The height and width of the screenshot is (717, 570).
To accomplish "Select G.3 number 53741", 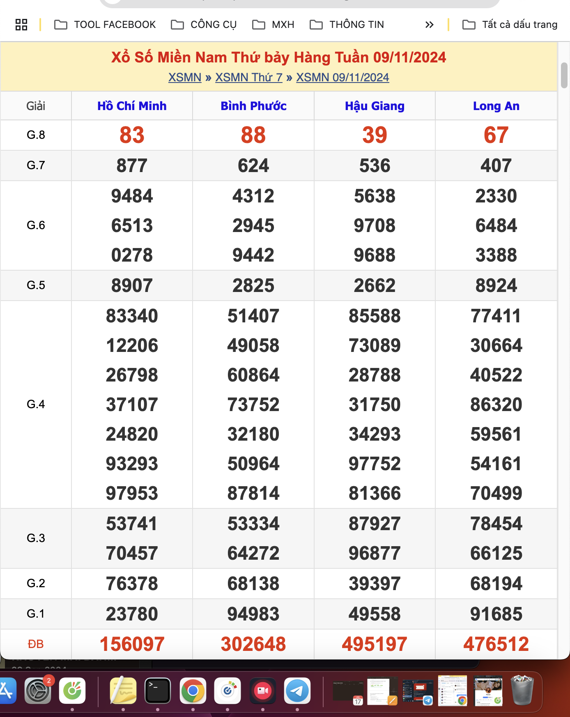I will [x=132, y=524].
